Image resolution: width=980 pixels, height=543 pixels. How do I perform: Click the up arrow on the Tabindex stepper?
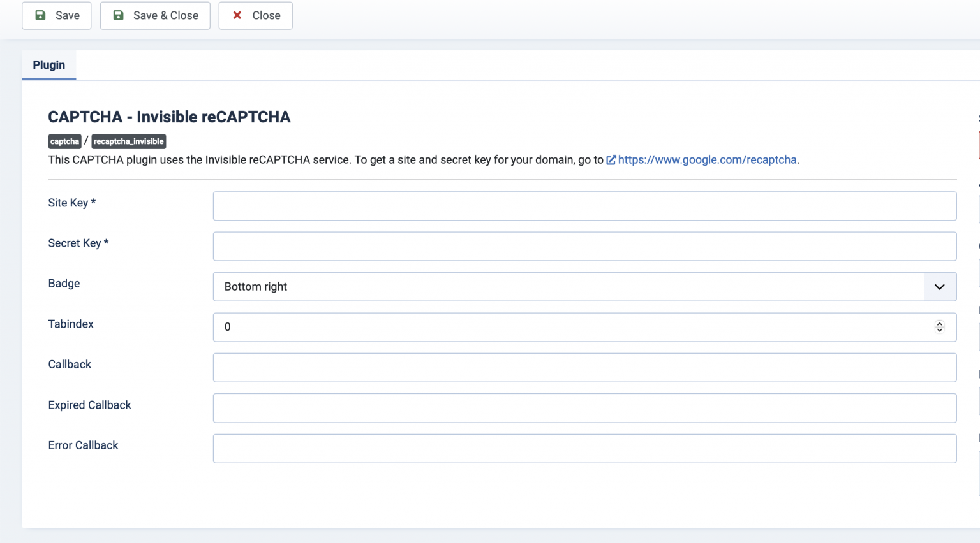[939, 324]
